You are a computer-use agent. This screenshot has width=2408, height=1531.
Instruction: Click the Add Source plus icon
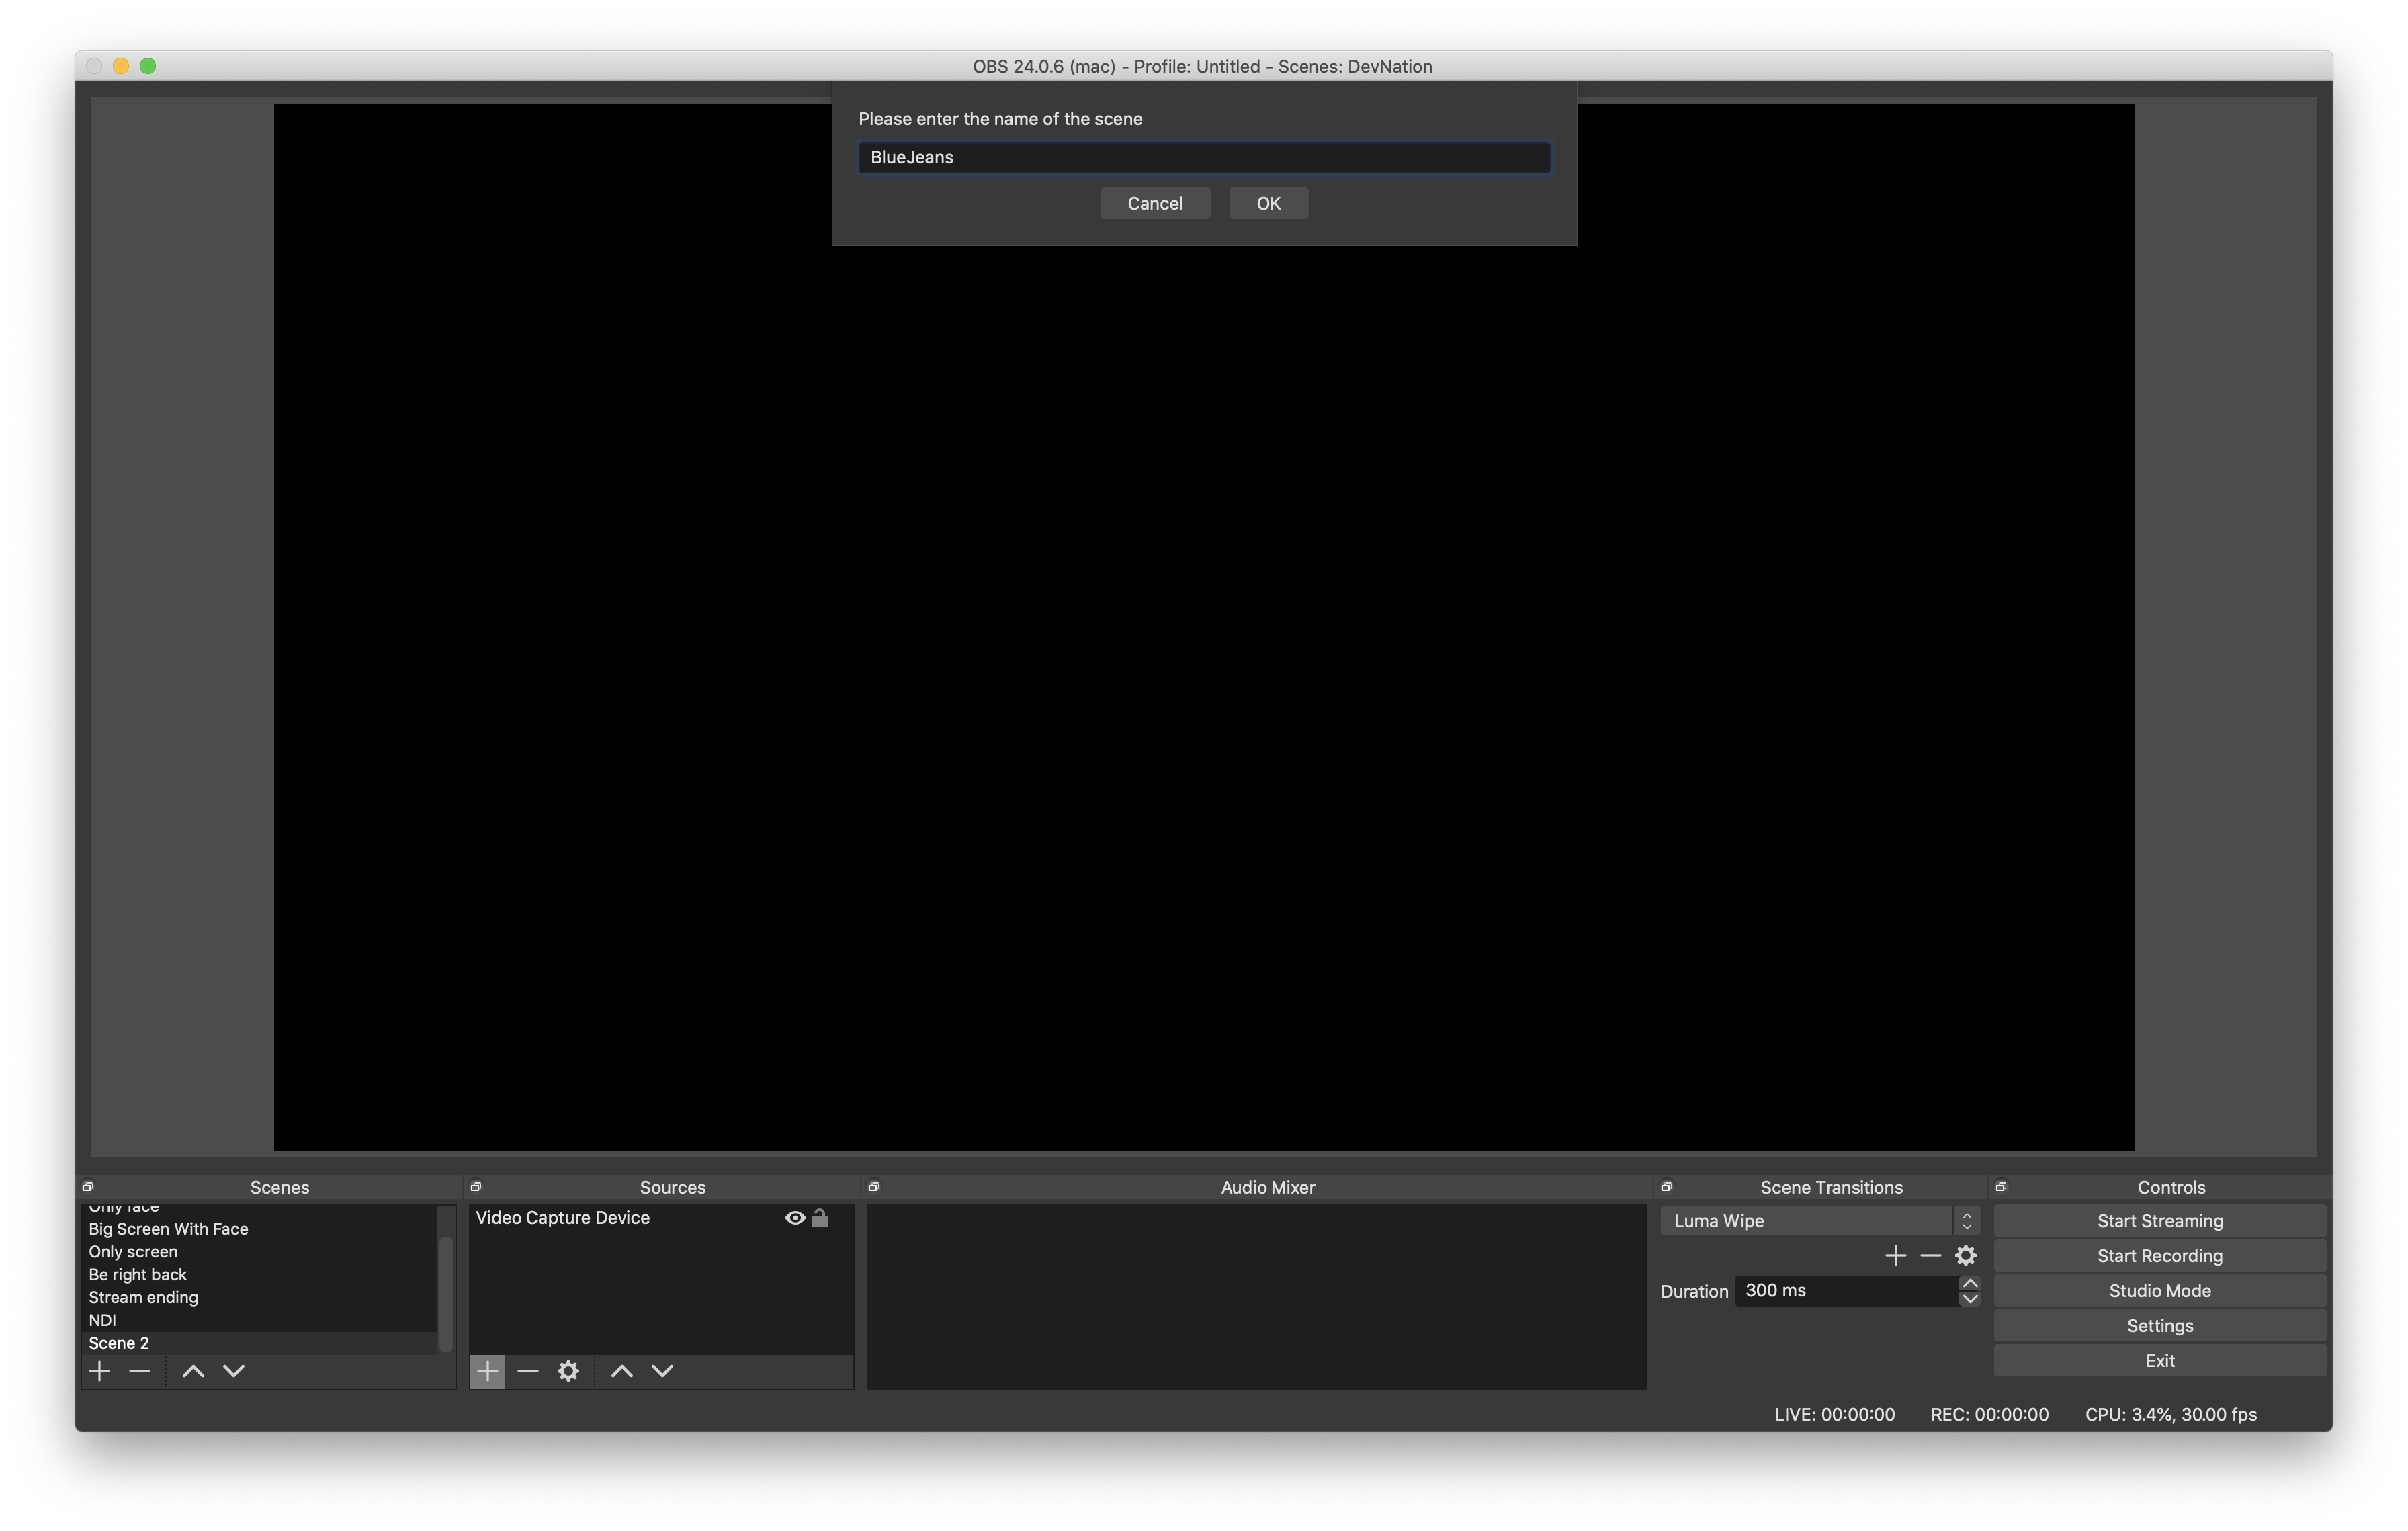488,1371
